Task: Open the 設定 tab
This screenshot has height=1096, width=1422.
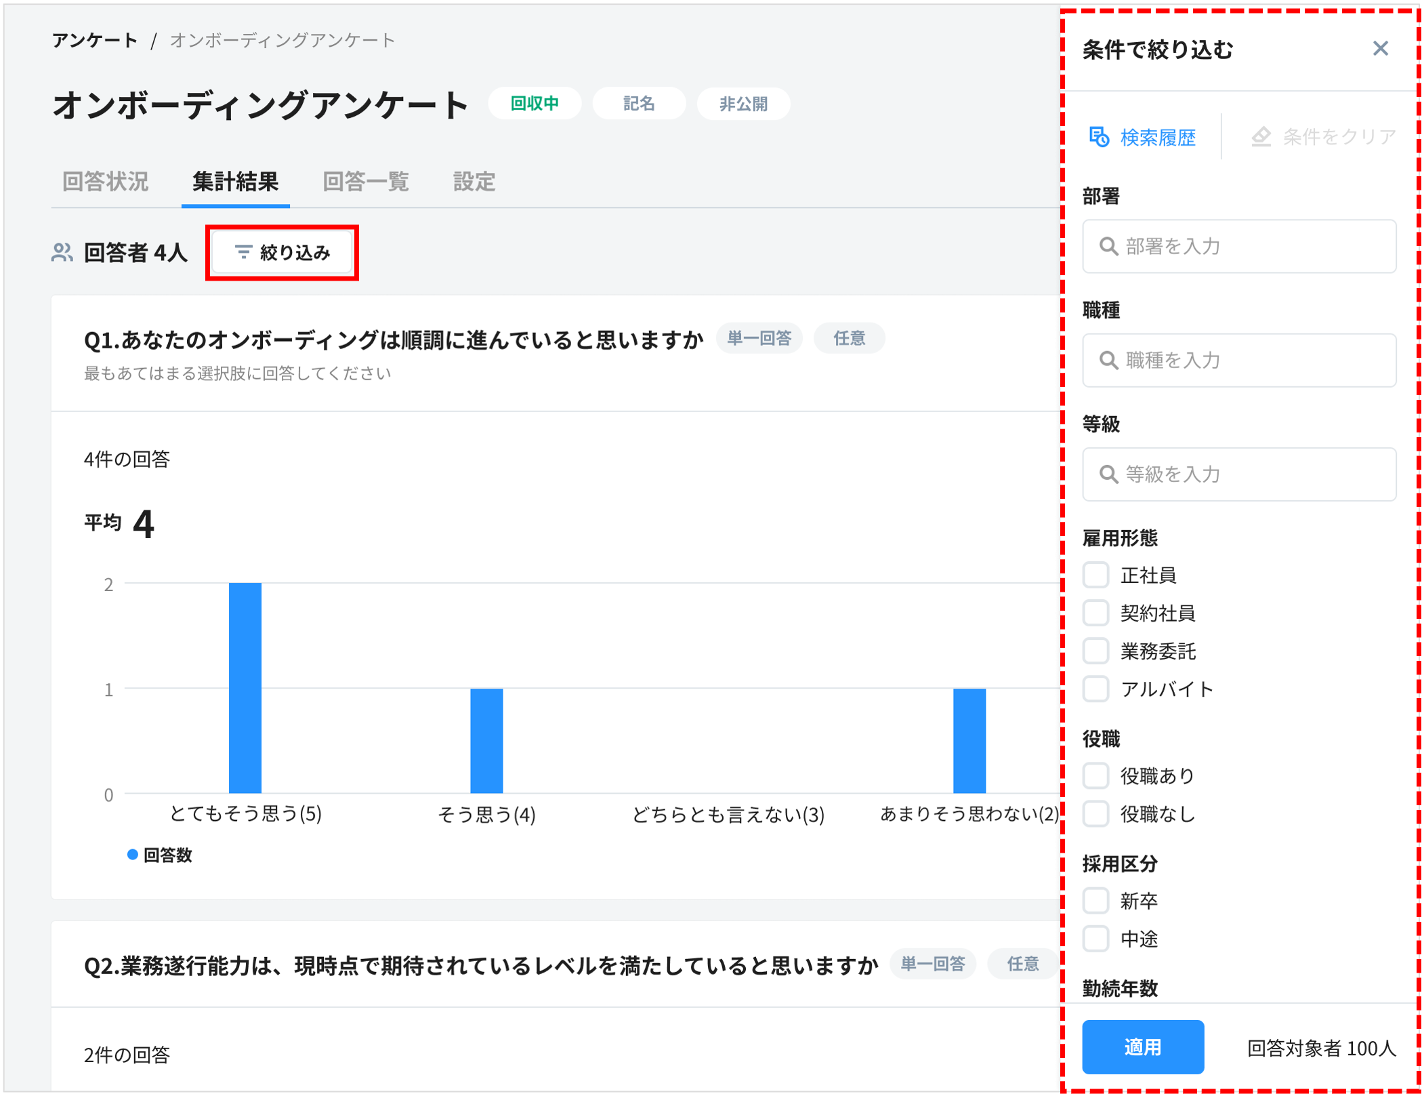Action: 475,181
